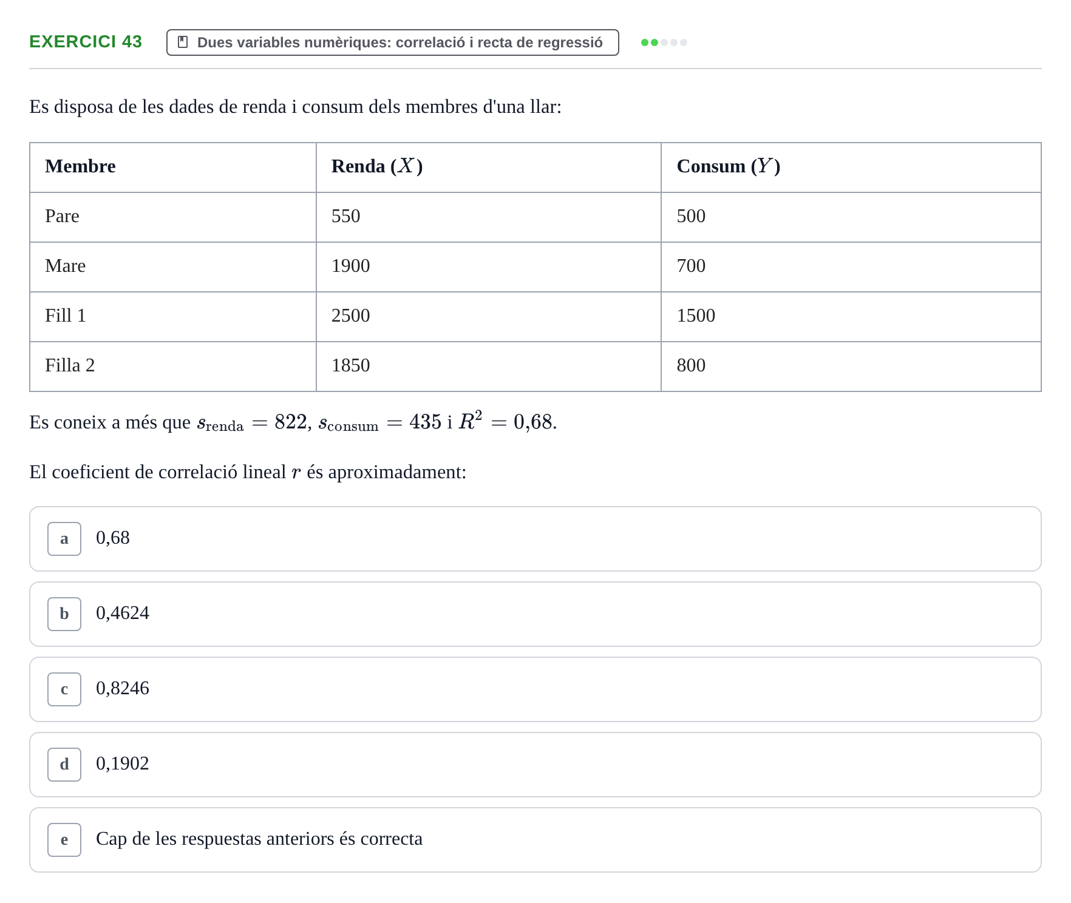Click the Filla 2 row label
The height and width of the screenshot is (903, 1071).
[70, 365]
